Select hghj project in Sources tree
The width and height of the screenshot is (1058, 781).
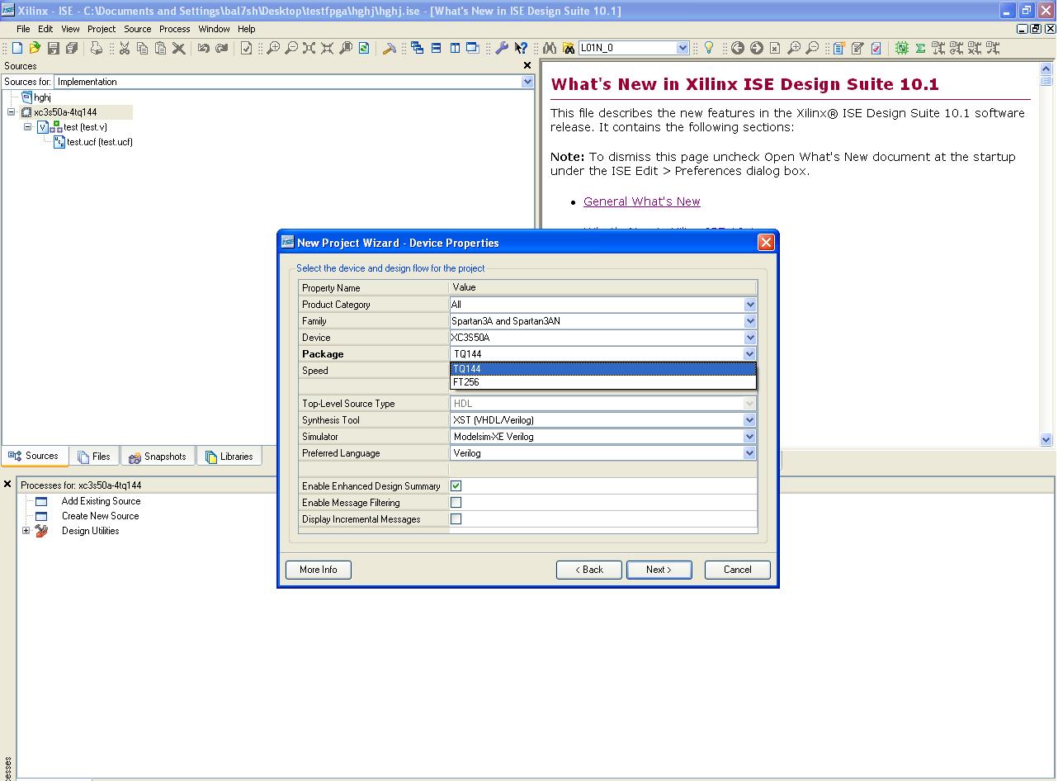pos(42,97)
